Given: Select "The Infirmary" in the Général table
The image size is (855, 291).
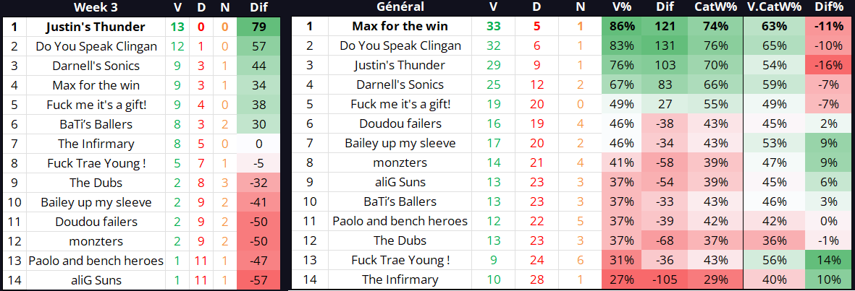Looking at the screenshot, I should tap(400, 279).
